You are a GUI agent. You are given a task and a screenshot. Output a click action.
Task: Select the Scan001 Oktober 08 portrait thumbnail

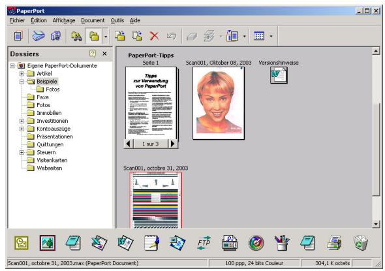[219, 103]
